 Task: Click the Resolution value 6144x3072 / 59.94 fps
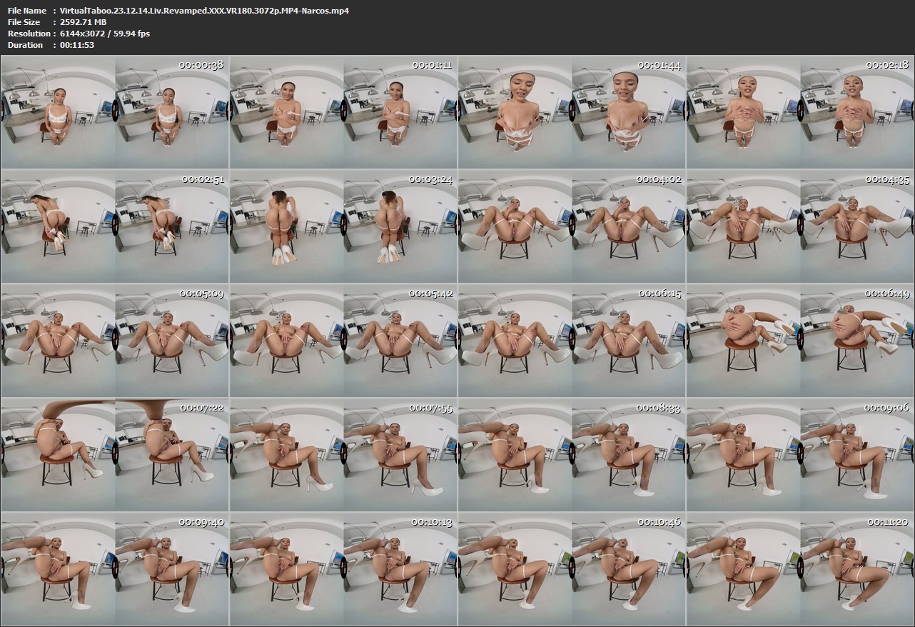(x=105, y=34)
